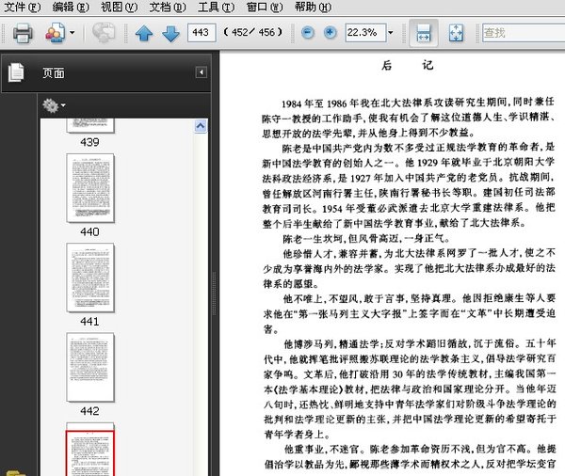Open the gear options dropdown in Pages panel
Screen dimensions: 565x476
(x=54, y=105)
